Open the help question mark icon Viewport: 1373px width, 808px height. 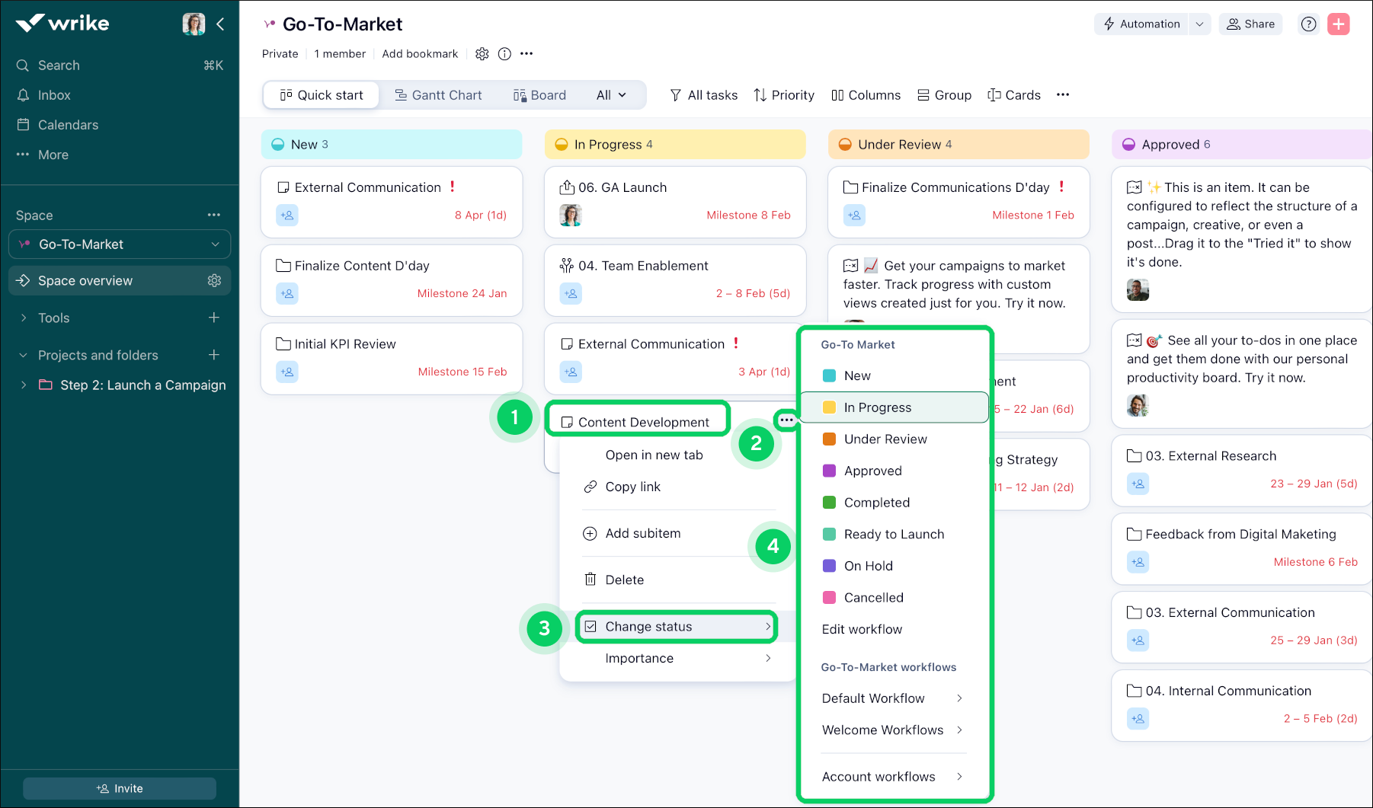pos(1308,24)
